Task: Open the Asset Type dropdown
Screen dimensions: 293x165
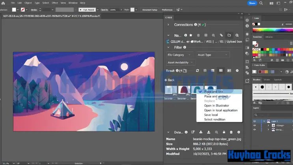Action: [213, 55]
